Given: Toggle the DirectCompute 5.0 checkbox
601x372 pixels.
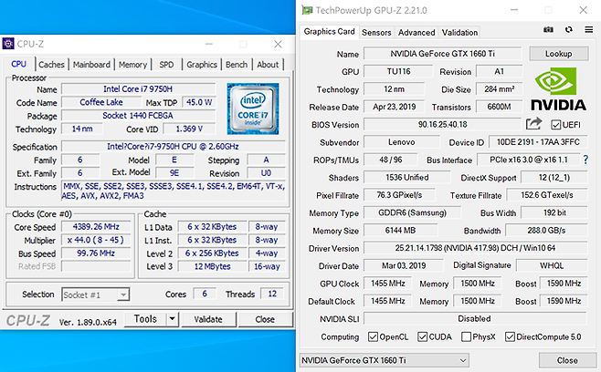Looking at the screenshot, I should pos(510,336).
